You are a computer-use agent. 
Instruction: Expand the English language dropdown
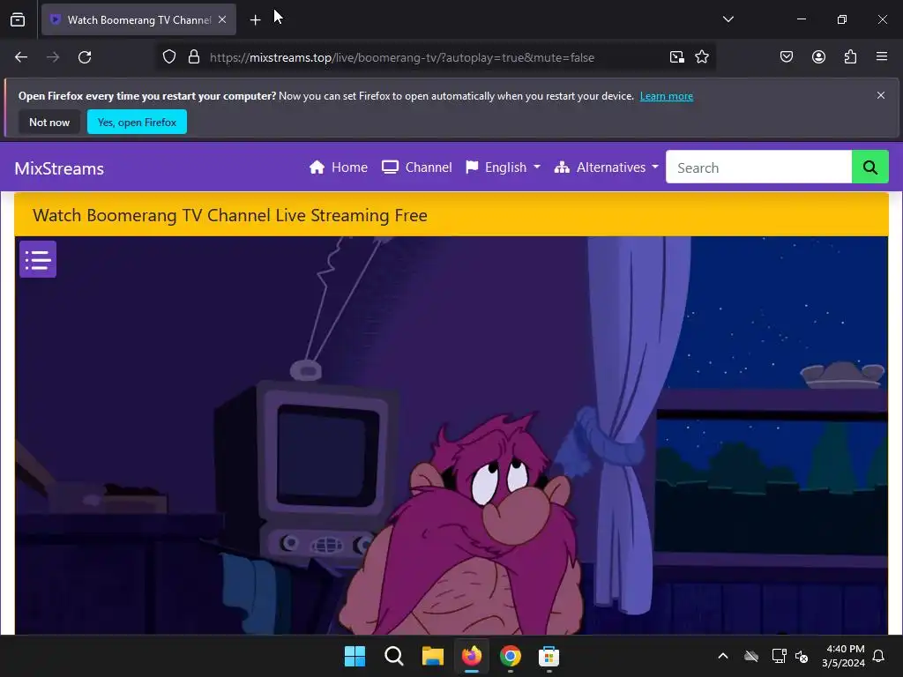pos(503,167)
